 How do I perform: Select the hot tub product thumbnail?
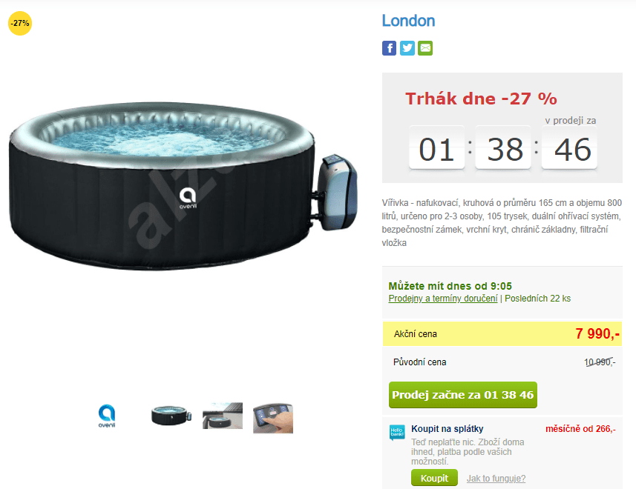tap(171, 416)
